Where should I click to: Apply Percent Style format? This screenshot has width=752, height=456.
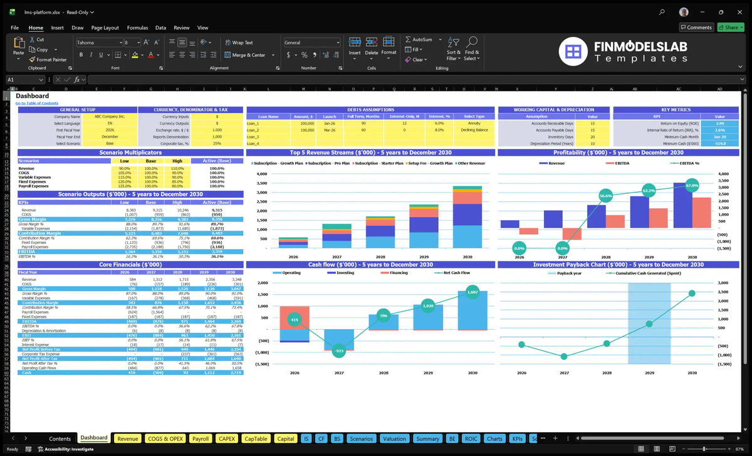point(305,55)
